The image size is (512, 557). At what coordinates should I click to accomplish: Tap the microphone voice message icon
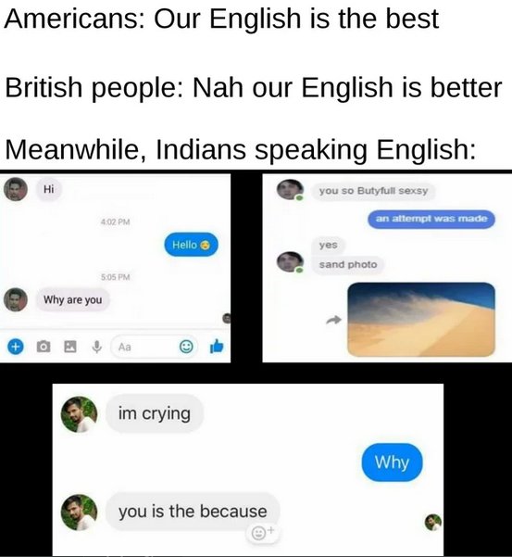tap(97, 347)
